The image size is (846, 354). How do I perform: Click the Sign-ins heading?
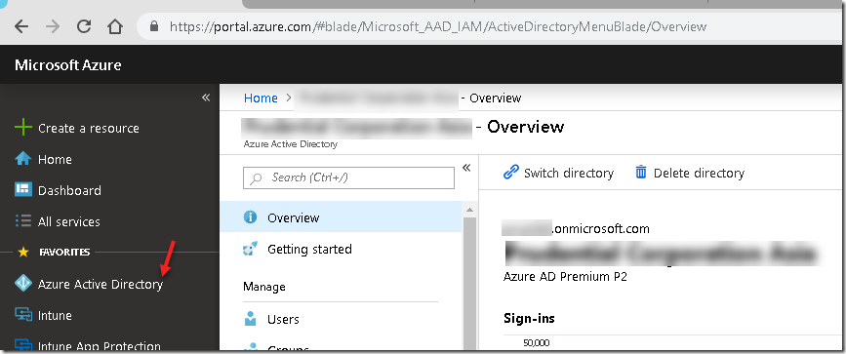pyautogui.click(x=529, y=318)
